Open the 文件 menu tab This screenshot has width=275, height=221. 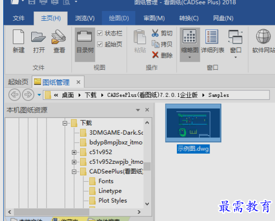pyautogui.click(x=18, y=18)
